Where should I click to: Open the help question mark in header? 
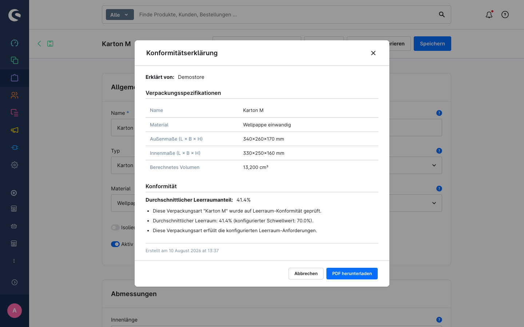click(505, 15)
